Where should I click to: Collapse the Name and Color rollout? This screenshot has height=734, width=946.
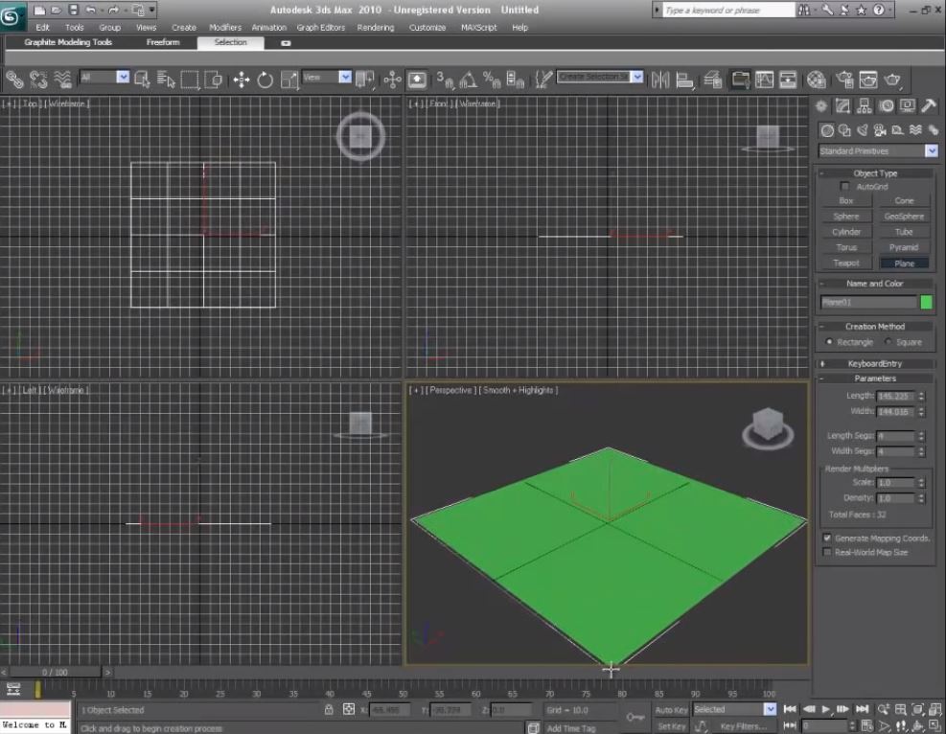875,284
